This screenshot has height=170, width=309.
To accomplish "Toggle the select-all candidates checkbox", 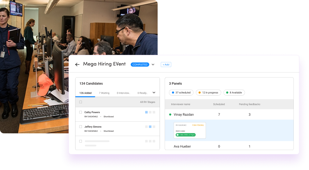I will pyautogui.click(x=80, y=102).
